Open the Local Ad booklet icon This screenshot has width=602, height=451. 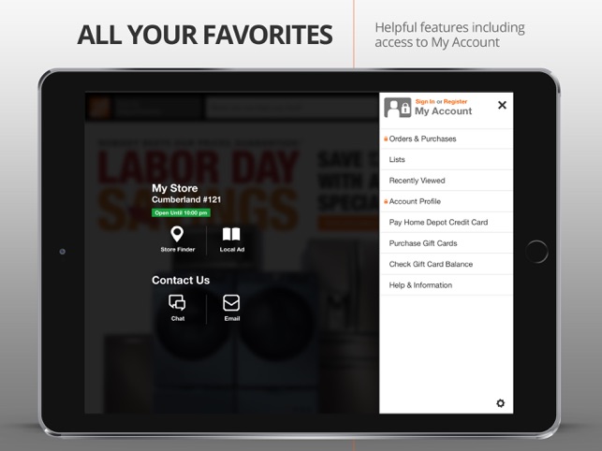click(231, 234)
